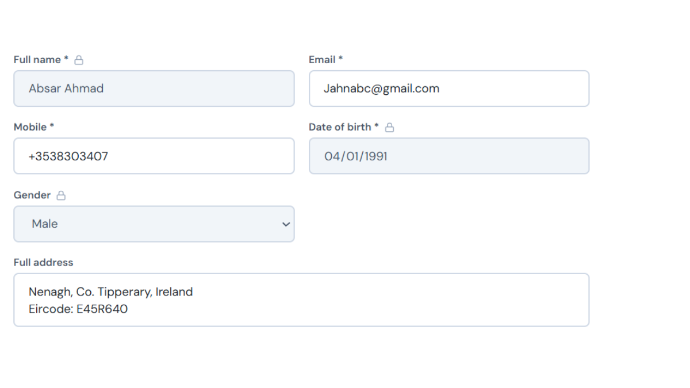690x388 pixels.
Task: Click the Full name field with Absar Ahmad
Action: pyautogui.click(x=154, y=89)
